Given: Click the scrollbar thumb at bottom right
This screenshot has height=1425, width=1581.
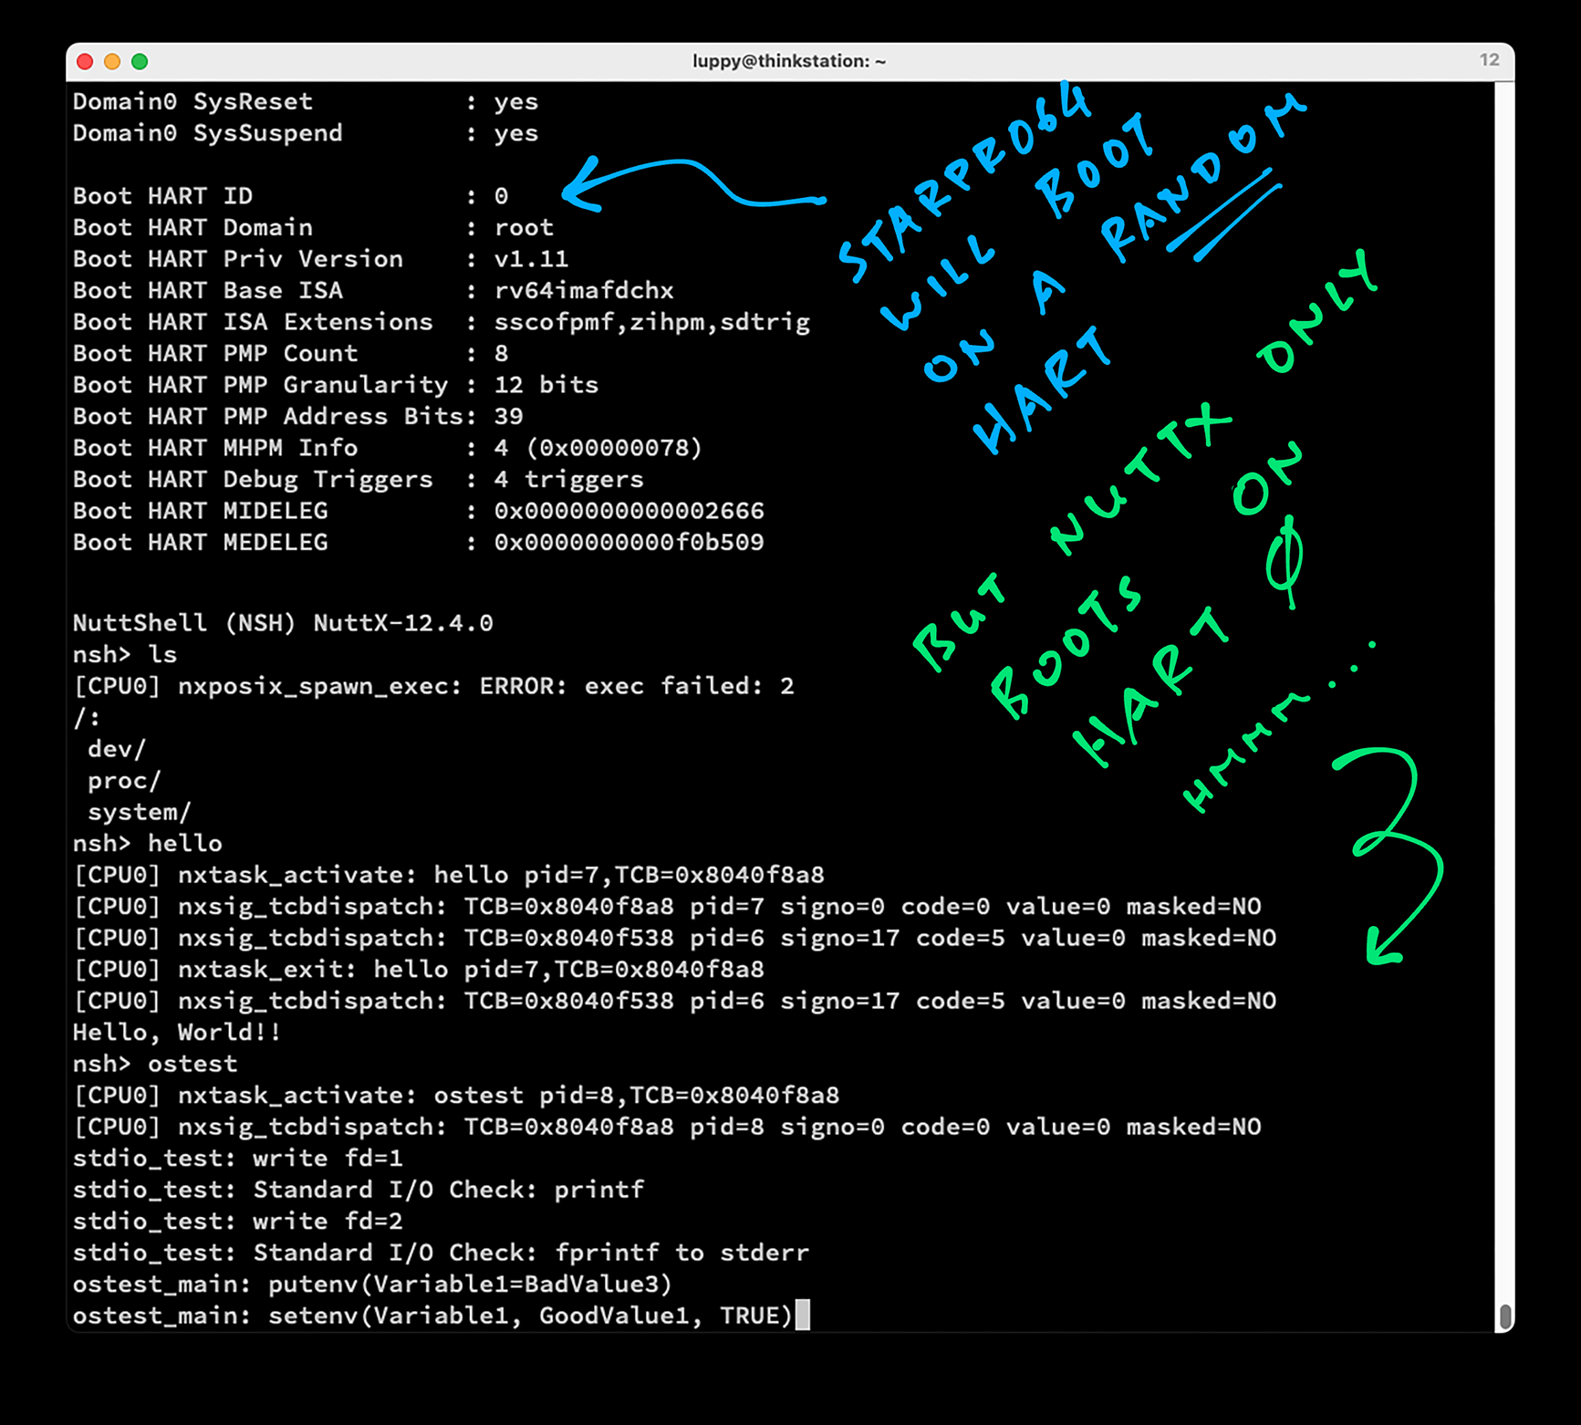Looking at the screenshot, I should pos(1504,1316).
